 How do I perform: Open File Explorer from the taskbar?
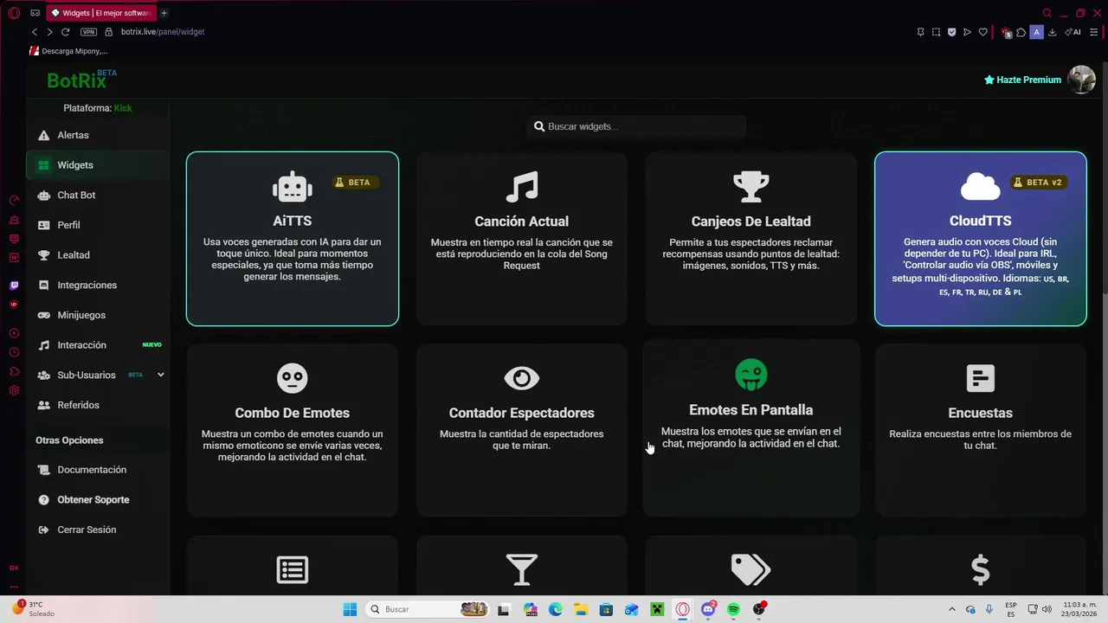click(580, 609)
